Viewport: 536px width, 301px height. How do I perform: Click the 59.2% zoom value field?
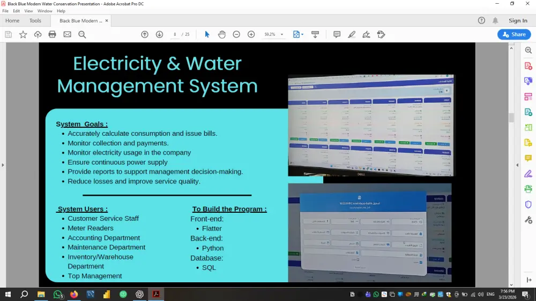click(270, 34)
